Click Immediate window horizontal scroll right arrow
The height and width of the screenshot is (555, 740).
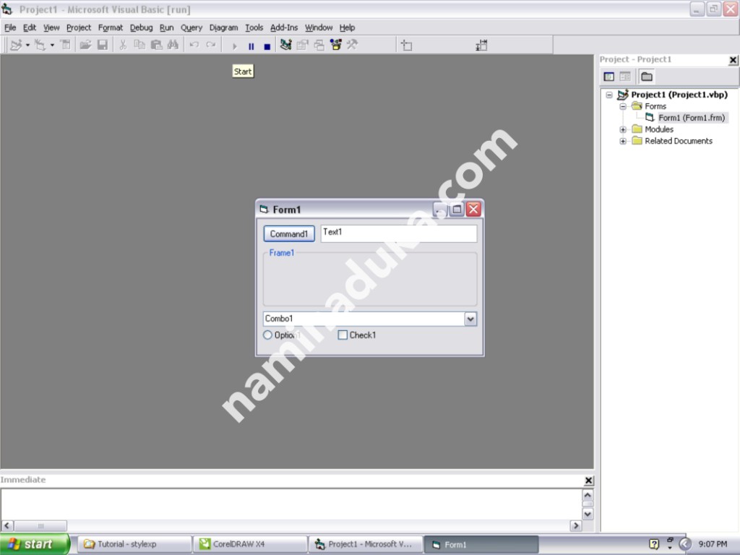coord(576,525)
